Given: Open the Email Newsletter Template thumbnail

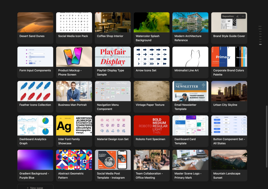Looking at the screenshot, I should (190, 91).
